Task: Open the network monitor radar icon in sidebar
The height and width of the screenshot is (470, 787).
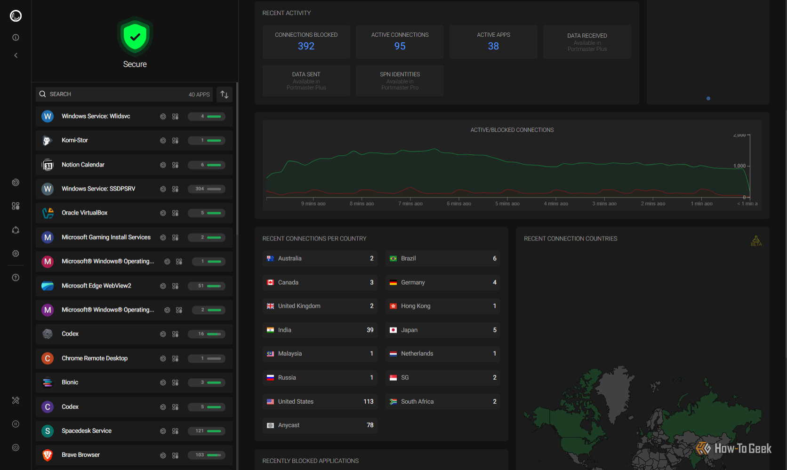Action: pyautogui.click(x=16, y=183)
